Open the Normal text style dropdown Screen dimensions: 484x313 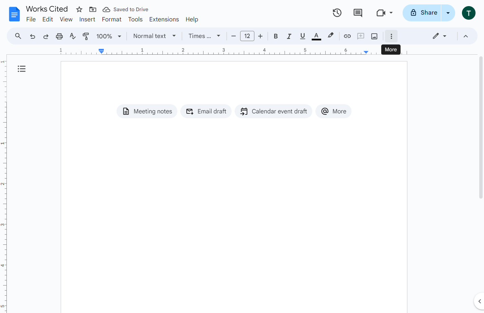[154, 36]
